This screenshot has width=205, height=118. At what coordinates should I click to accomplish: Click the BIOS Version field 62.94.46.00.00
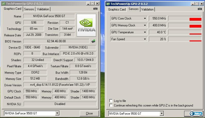click(56, 41)
